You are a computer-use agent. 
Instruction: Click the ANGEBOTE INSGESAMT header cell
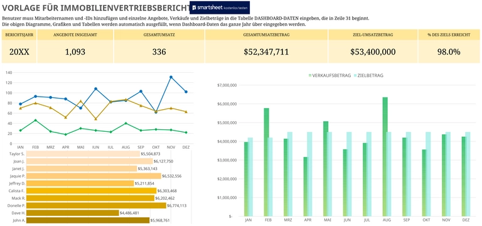click(x=75, y=35)
